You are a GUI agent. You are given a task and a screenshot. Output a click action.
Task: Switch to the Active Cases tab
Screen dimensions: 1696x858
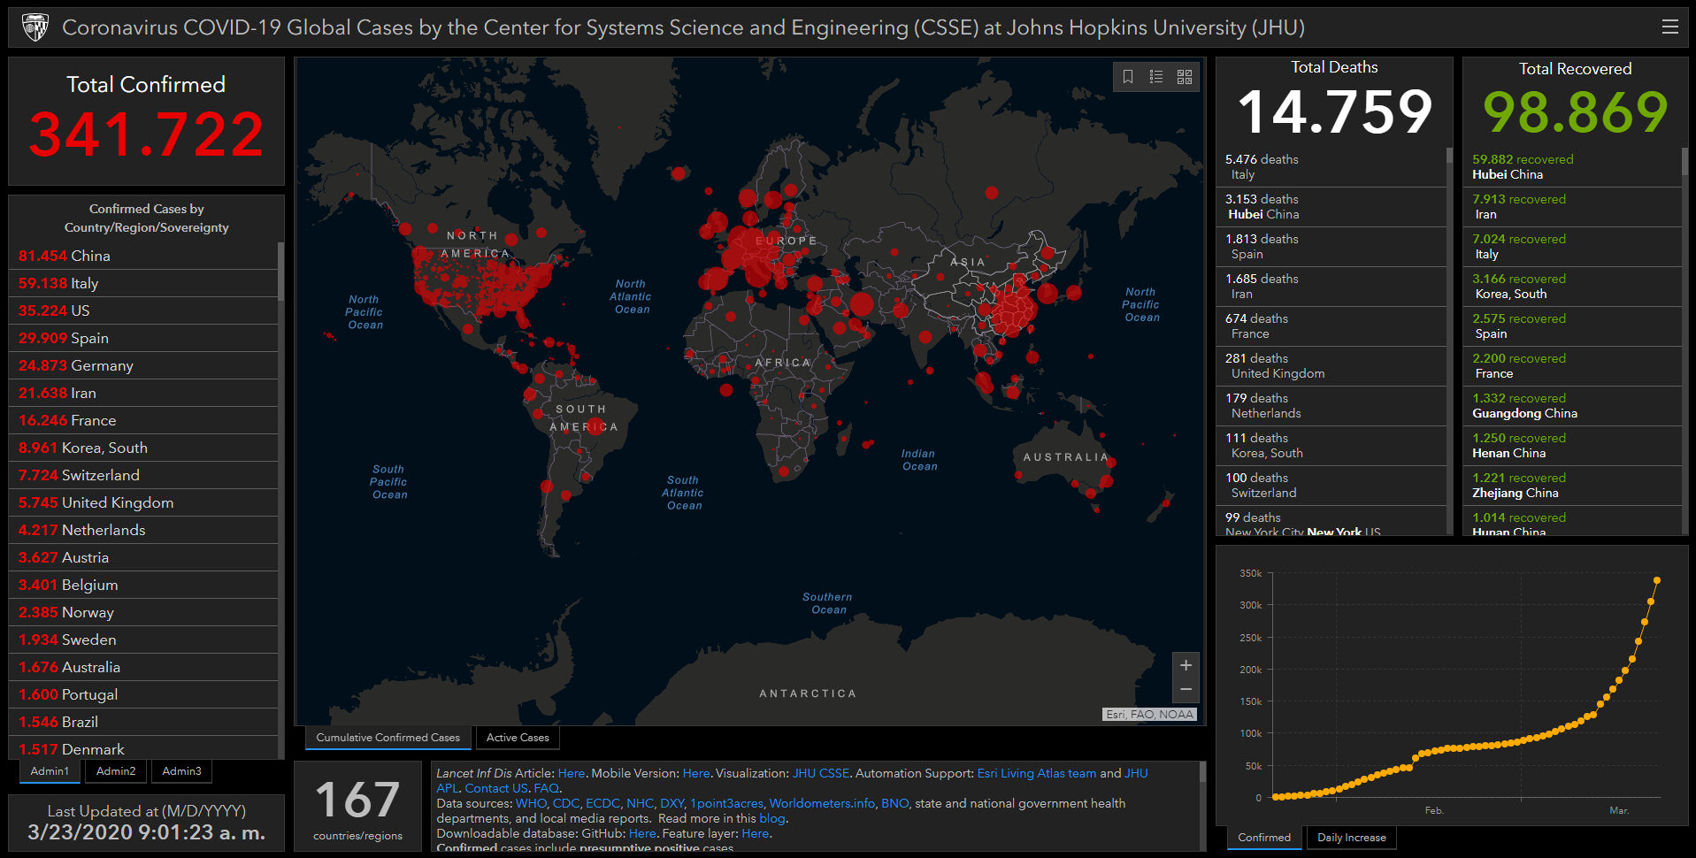coord(518,738)
